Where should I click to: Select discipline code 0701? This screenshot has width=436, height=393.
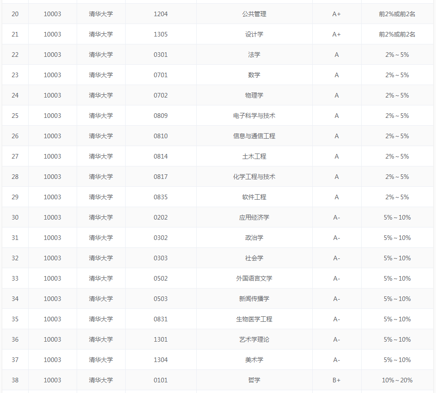tap(161, 75)
